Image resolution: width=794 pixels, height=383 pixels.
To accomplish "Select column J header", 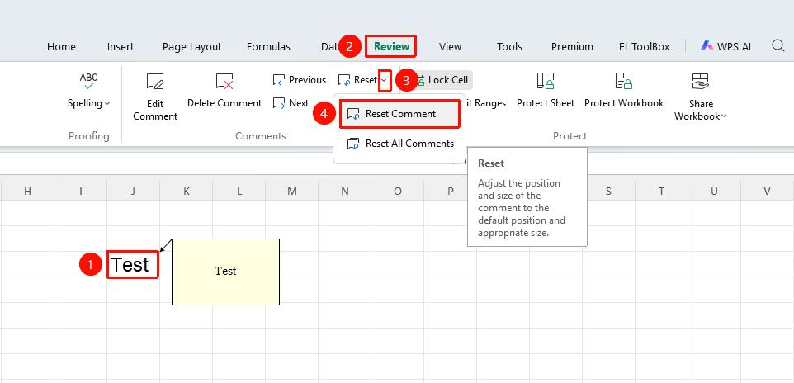I will [x=133, y=191].
